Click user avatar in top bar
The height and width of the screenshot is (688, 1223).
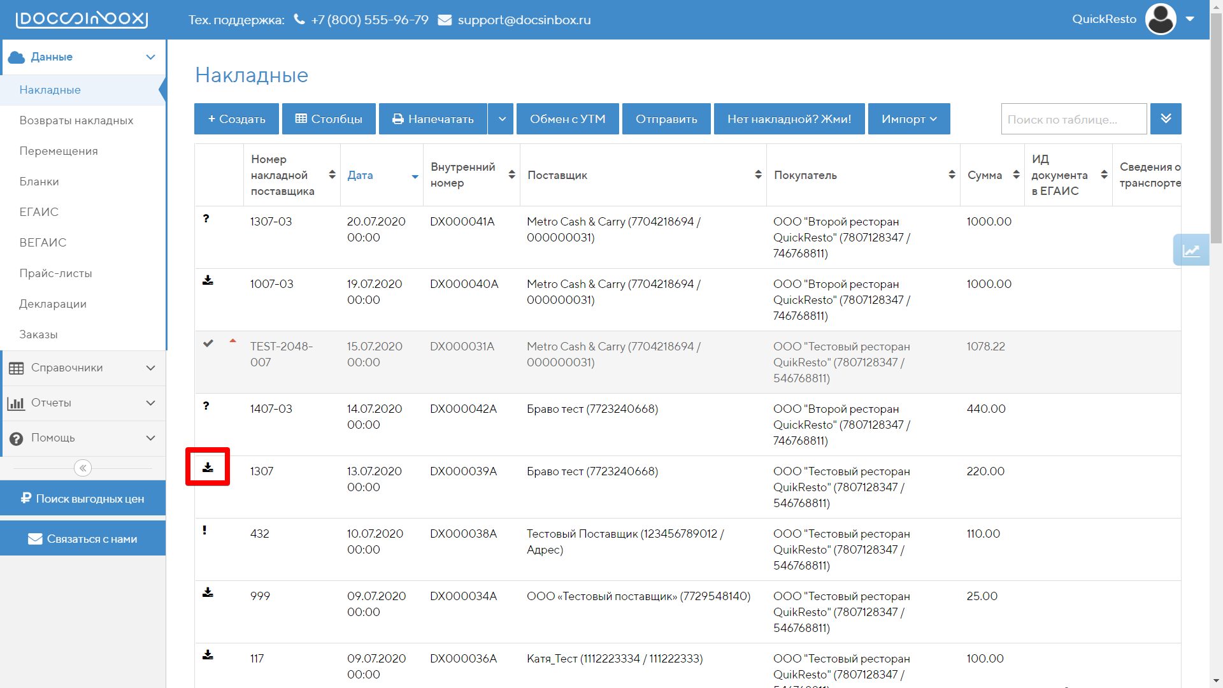pyautogui.click(x=1160, y=19)
